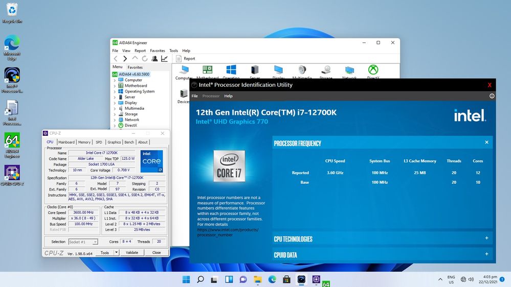Open AIDA64 Favorites menu
511x287 pixels.
(x=158, y=51)
